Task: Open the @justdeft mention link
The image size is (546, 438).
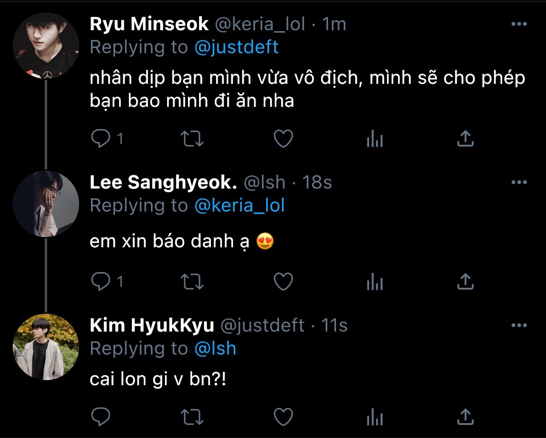Action: pyautogui.click(x=236, y=47)
